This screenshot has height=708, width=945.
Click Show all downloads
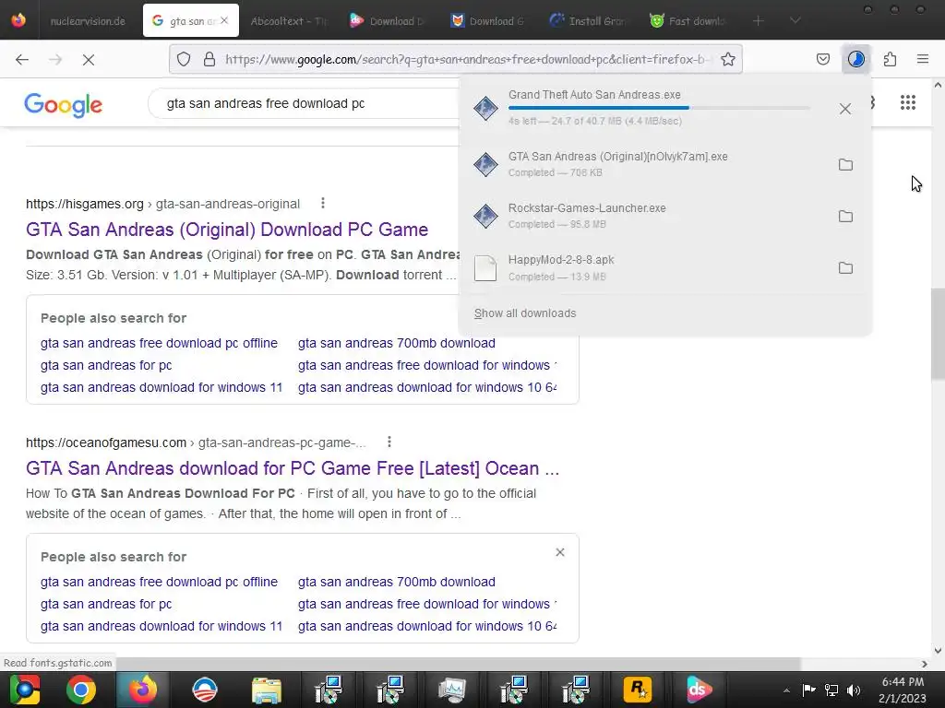(x=525, y=313)
